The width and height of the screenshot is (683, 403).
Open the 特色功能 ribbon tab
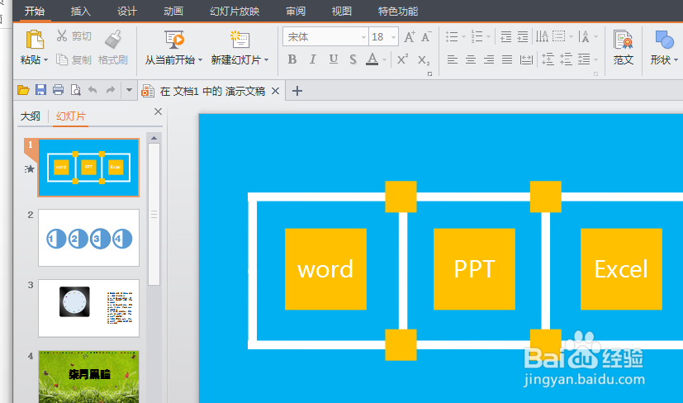click(398, 11)
